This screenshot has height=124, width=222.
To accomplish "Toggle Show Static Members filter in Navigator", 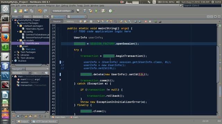I will tap(22, 116).
